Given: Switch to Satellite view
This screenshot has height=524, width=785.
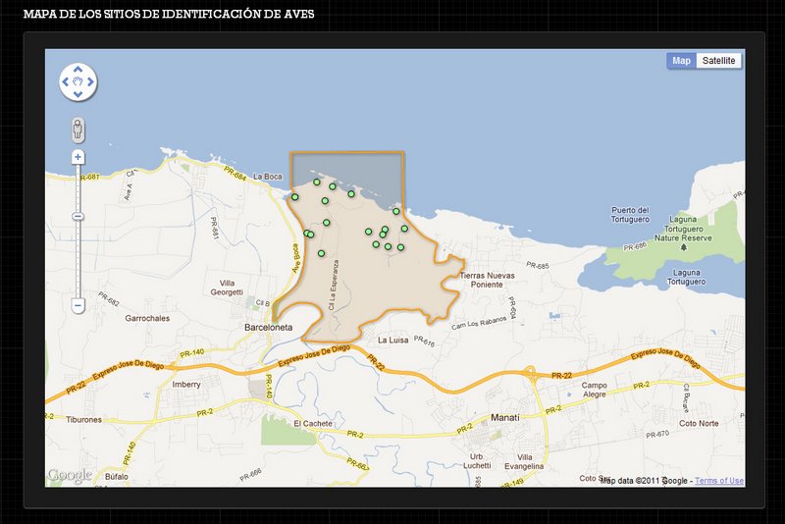Looking at the screenshot, I should click(718, 61).
